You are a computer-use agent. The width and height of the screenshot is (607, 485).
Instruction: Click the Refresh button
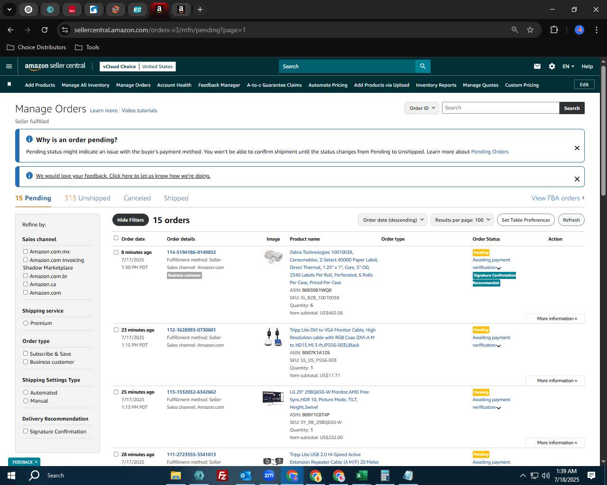(x=571, y=220)
